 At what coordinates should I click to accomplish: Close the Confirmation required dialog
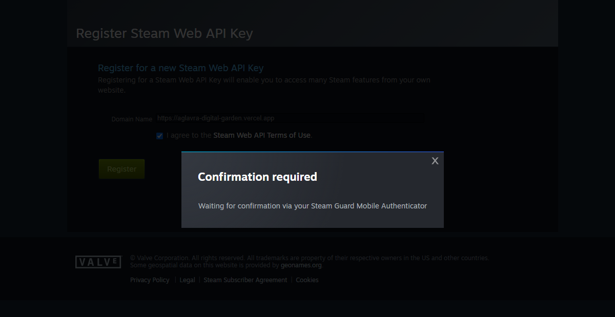pos(435,161)
